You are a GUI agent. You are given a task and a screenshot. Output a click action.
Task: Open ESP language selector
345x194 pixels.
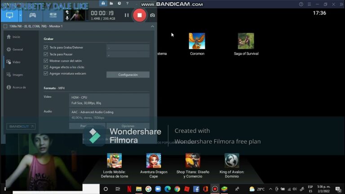(310, 189)
